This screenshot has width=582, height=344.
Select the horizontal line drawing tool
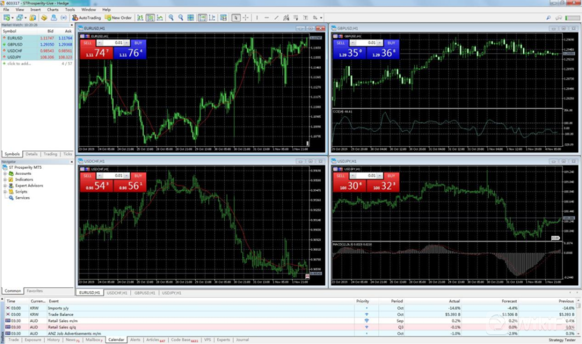tap(267, 17)
